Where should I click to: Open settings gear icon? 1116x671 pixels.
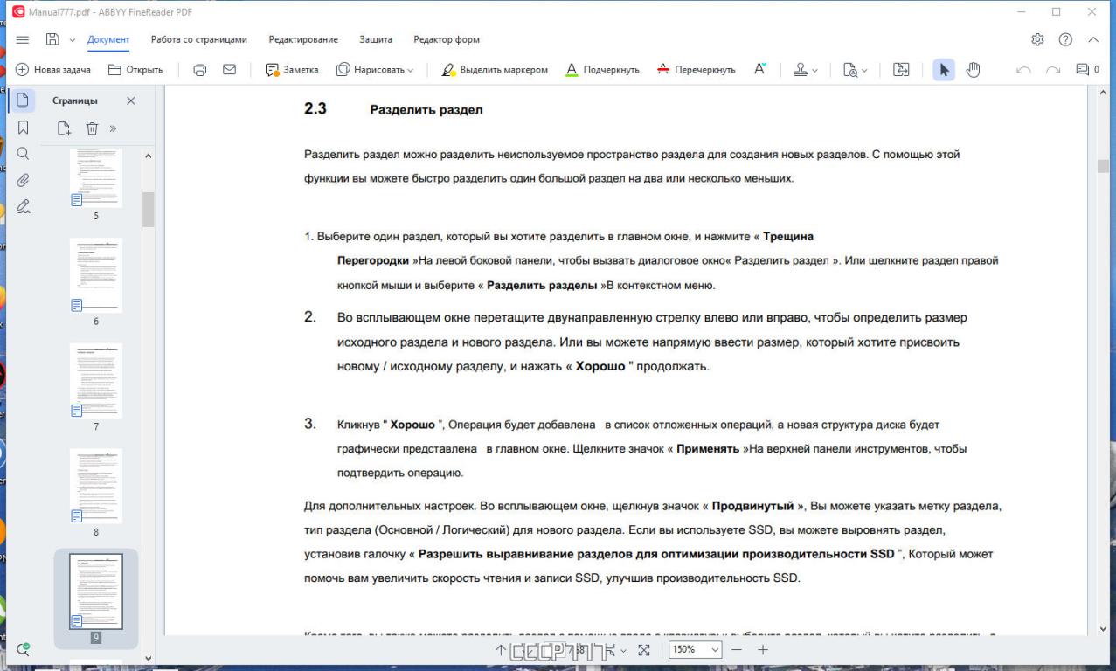click(x=1037, y=39)
